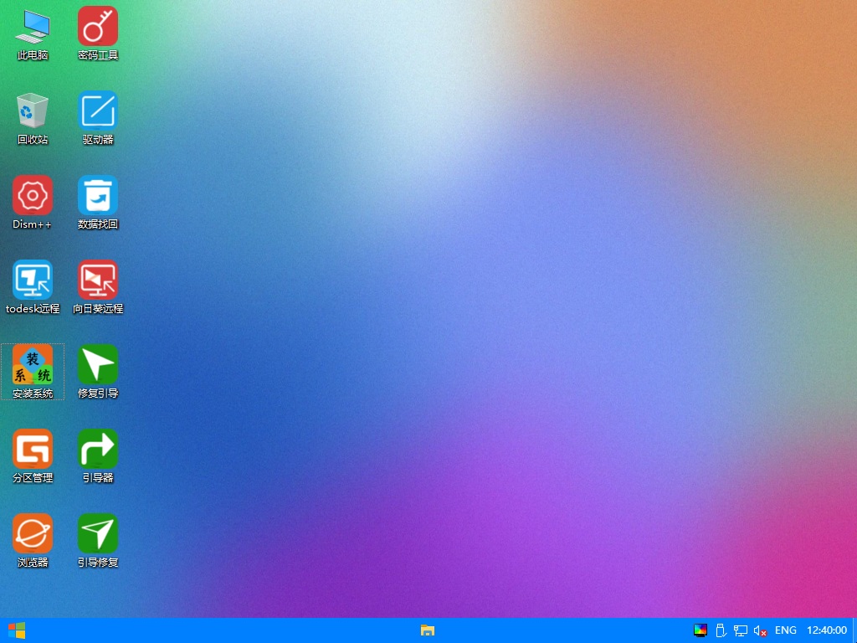Viewport: 857px width, 643px height.
Task: Click the 向日葵远程 remote control icon
Action: coord(98,280)
